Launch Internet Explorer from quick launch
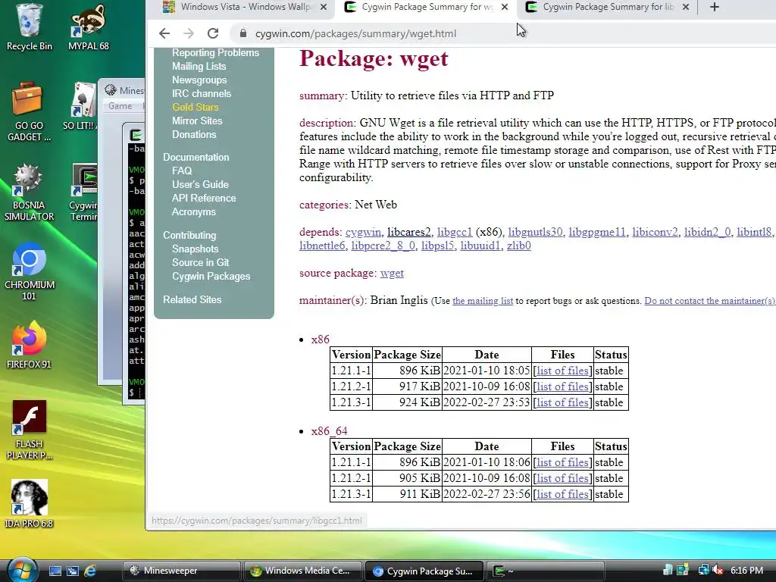 90,571
